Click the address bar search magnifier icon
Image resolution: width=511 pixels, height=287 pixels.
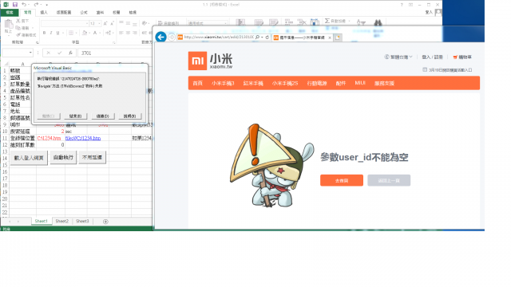257,37
